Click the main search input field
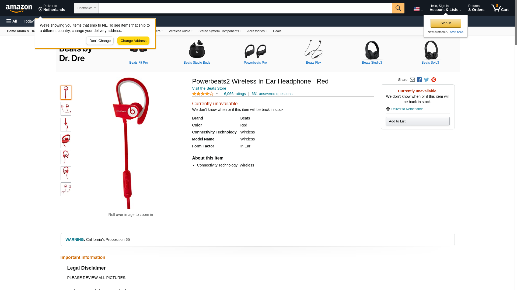 (245, 8)
